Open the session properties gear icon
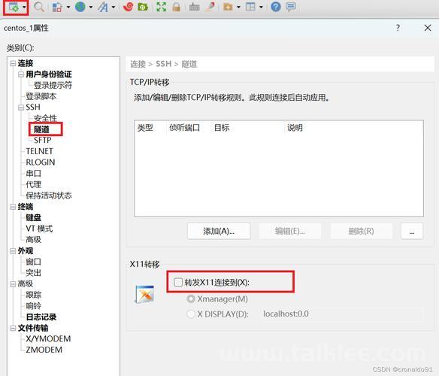 point(14,7)
